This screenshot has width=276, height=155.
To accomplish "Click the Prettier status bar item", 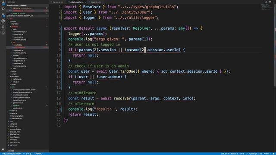I will point(267,154).
